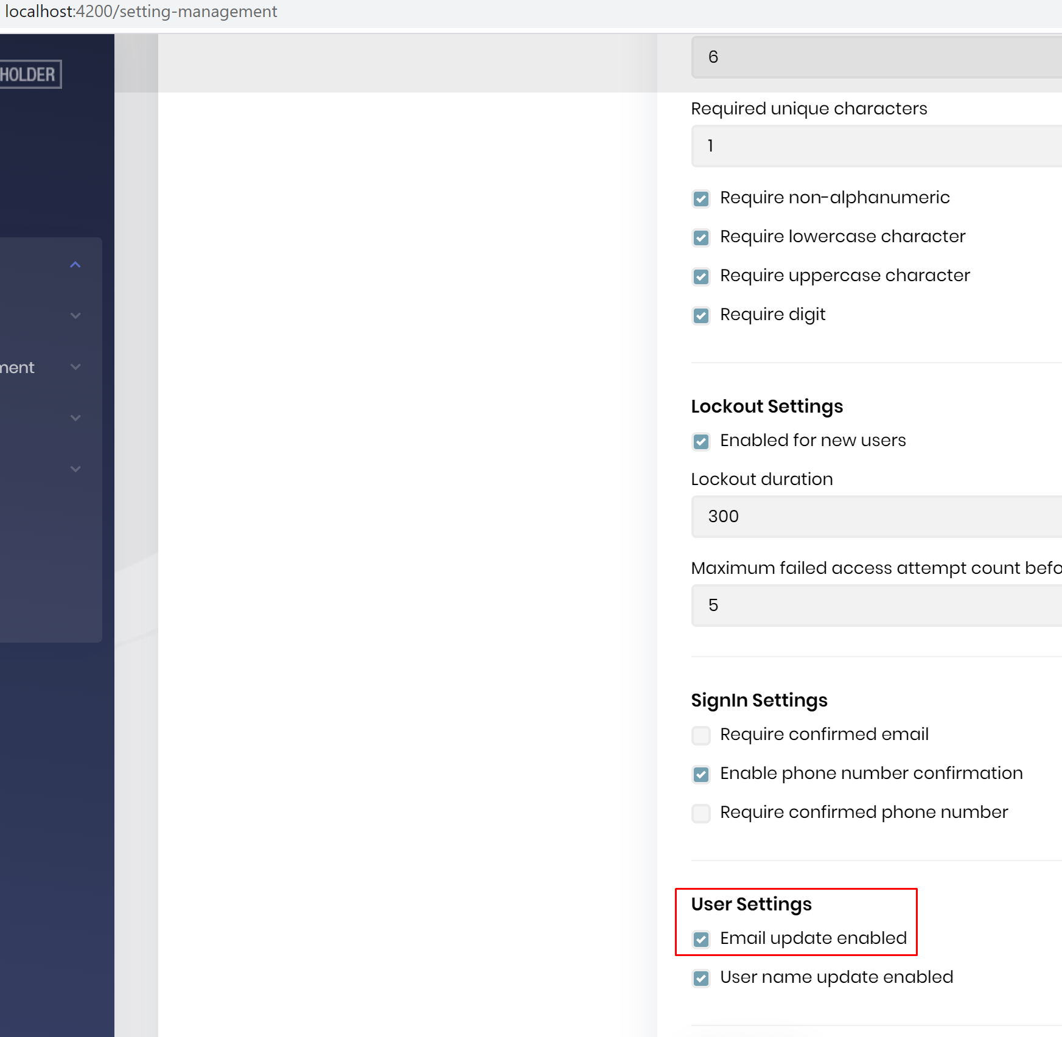
Task: Expand the bottom-most sidebar menu chevron
Action: pyautogui.click(x=75, y=469)
